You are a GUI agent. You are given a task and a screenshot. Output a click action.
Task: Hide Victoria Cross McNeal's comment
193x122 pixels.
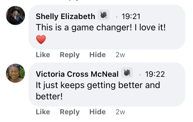pyautogui.click(x=97, y=112)
